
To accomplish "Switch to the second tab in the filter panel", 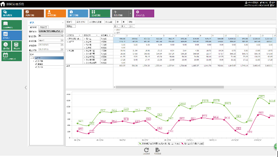I will coord(43,27).
